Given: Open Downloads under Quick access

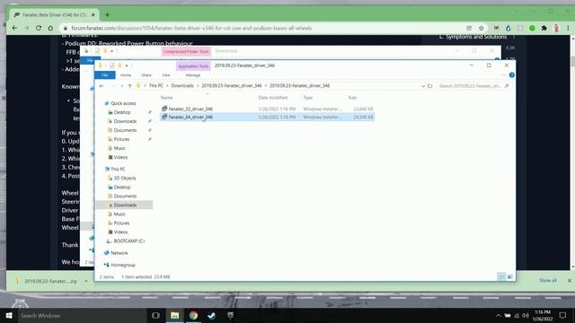Looking at the screenshot, I should click(x=125, y=121).
